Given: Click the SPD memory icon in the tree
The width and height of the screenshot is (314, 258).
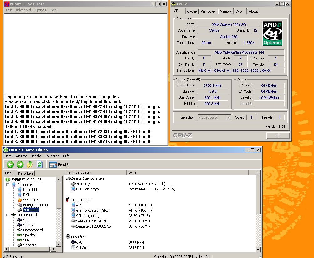Looking at the screenshot, I should [19, 240].
